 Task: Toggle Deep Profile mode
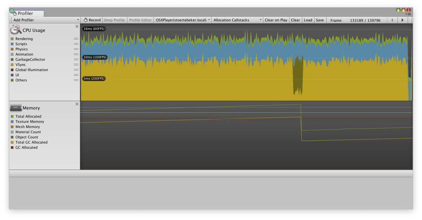[x=114, y=20]
